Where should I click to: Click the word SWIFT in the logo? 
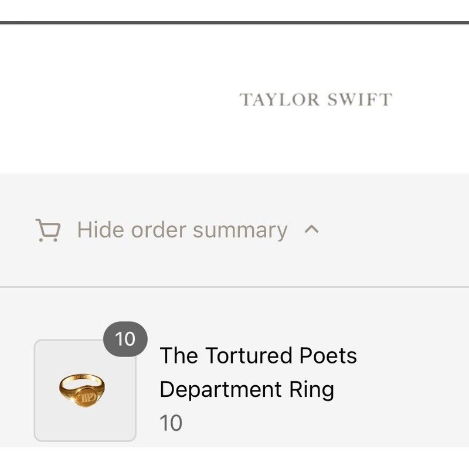[359, 100]
